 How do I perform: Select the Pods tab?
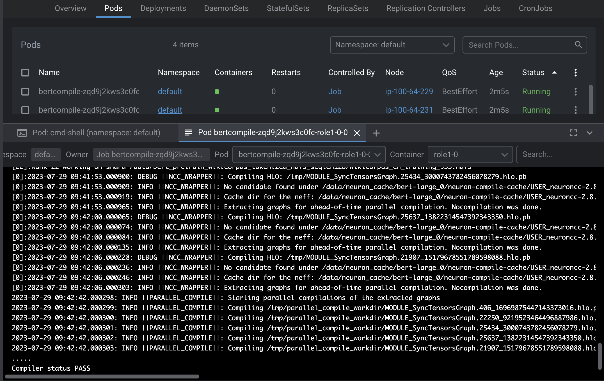tap(113, 8)
